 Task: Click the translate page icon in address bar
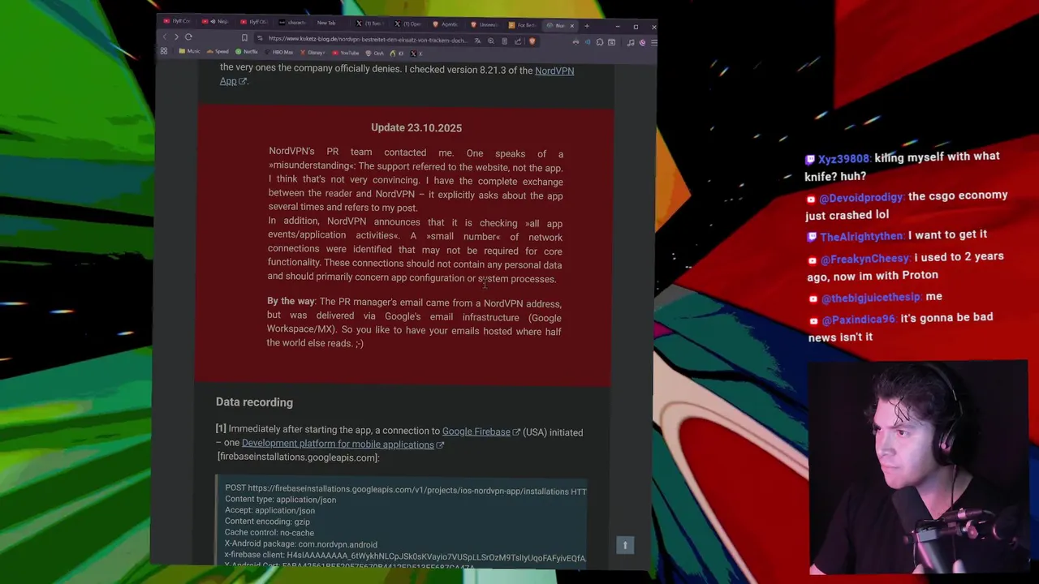478,41
